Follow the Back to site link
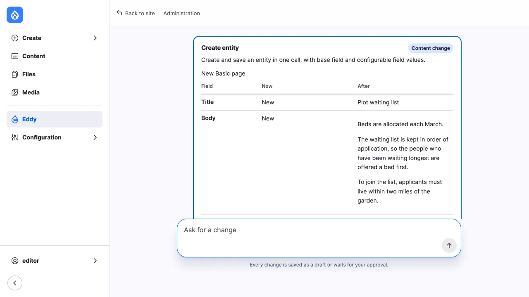 click(136, 13)
